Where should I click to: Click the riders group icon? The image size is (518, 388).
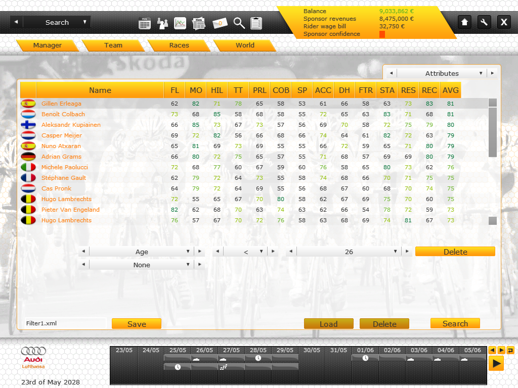pos(163,23)
